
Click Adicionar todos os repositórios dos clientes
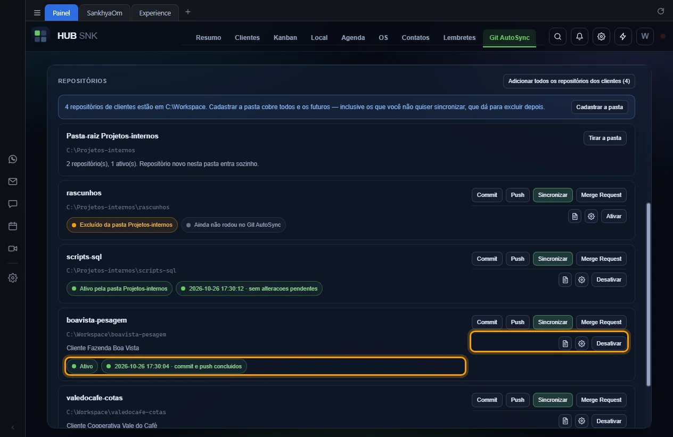569,81
